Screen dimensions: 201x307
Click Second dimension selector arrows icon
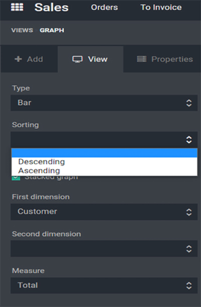tap(188, 249)
